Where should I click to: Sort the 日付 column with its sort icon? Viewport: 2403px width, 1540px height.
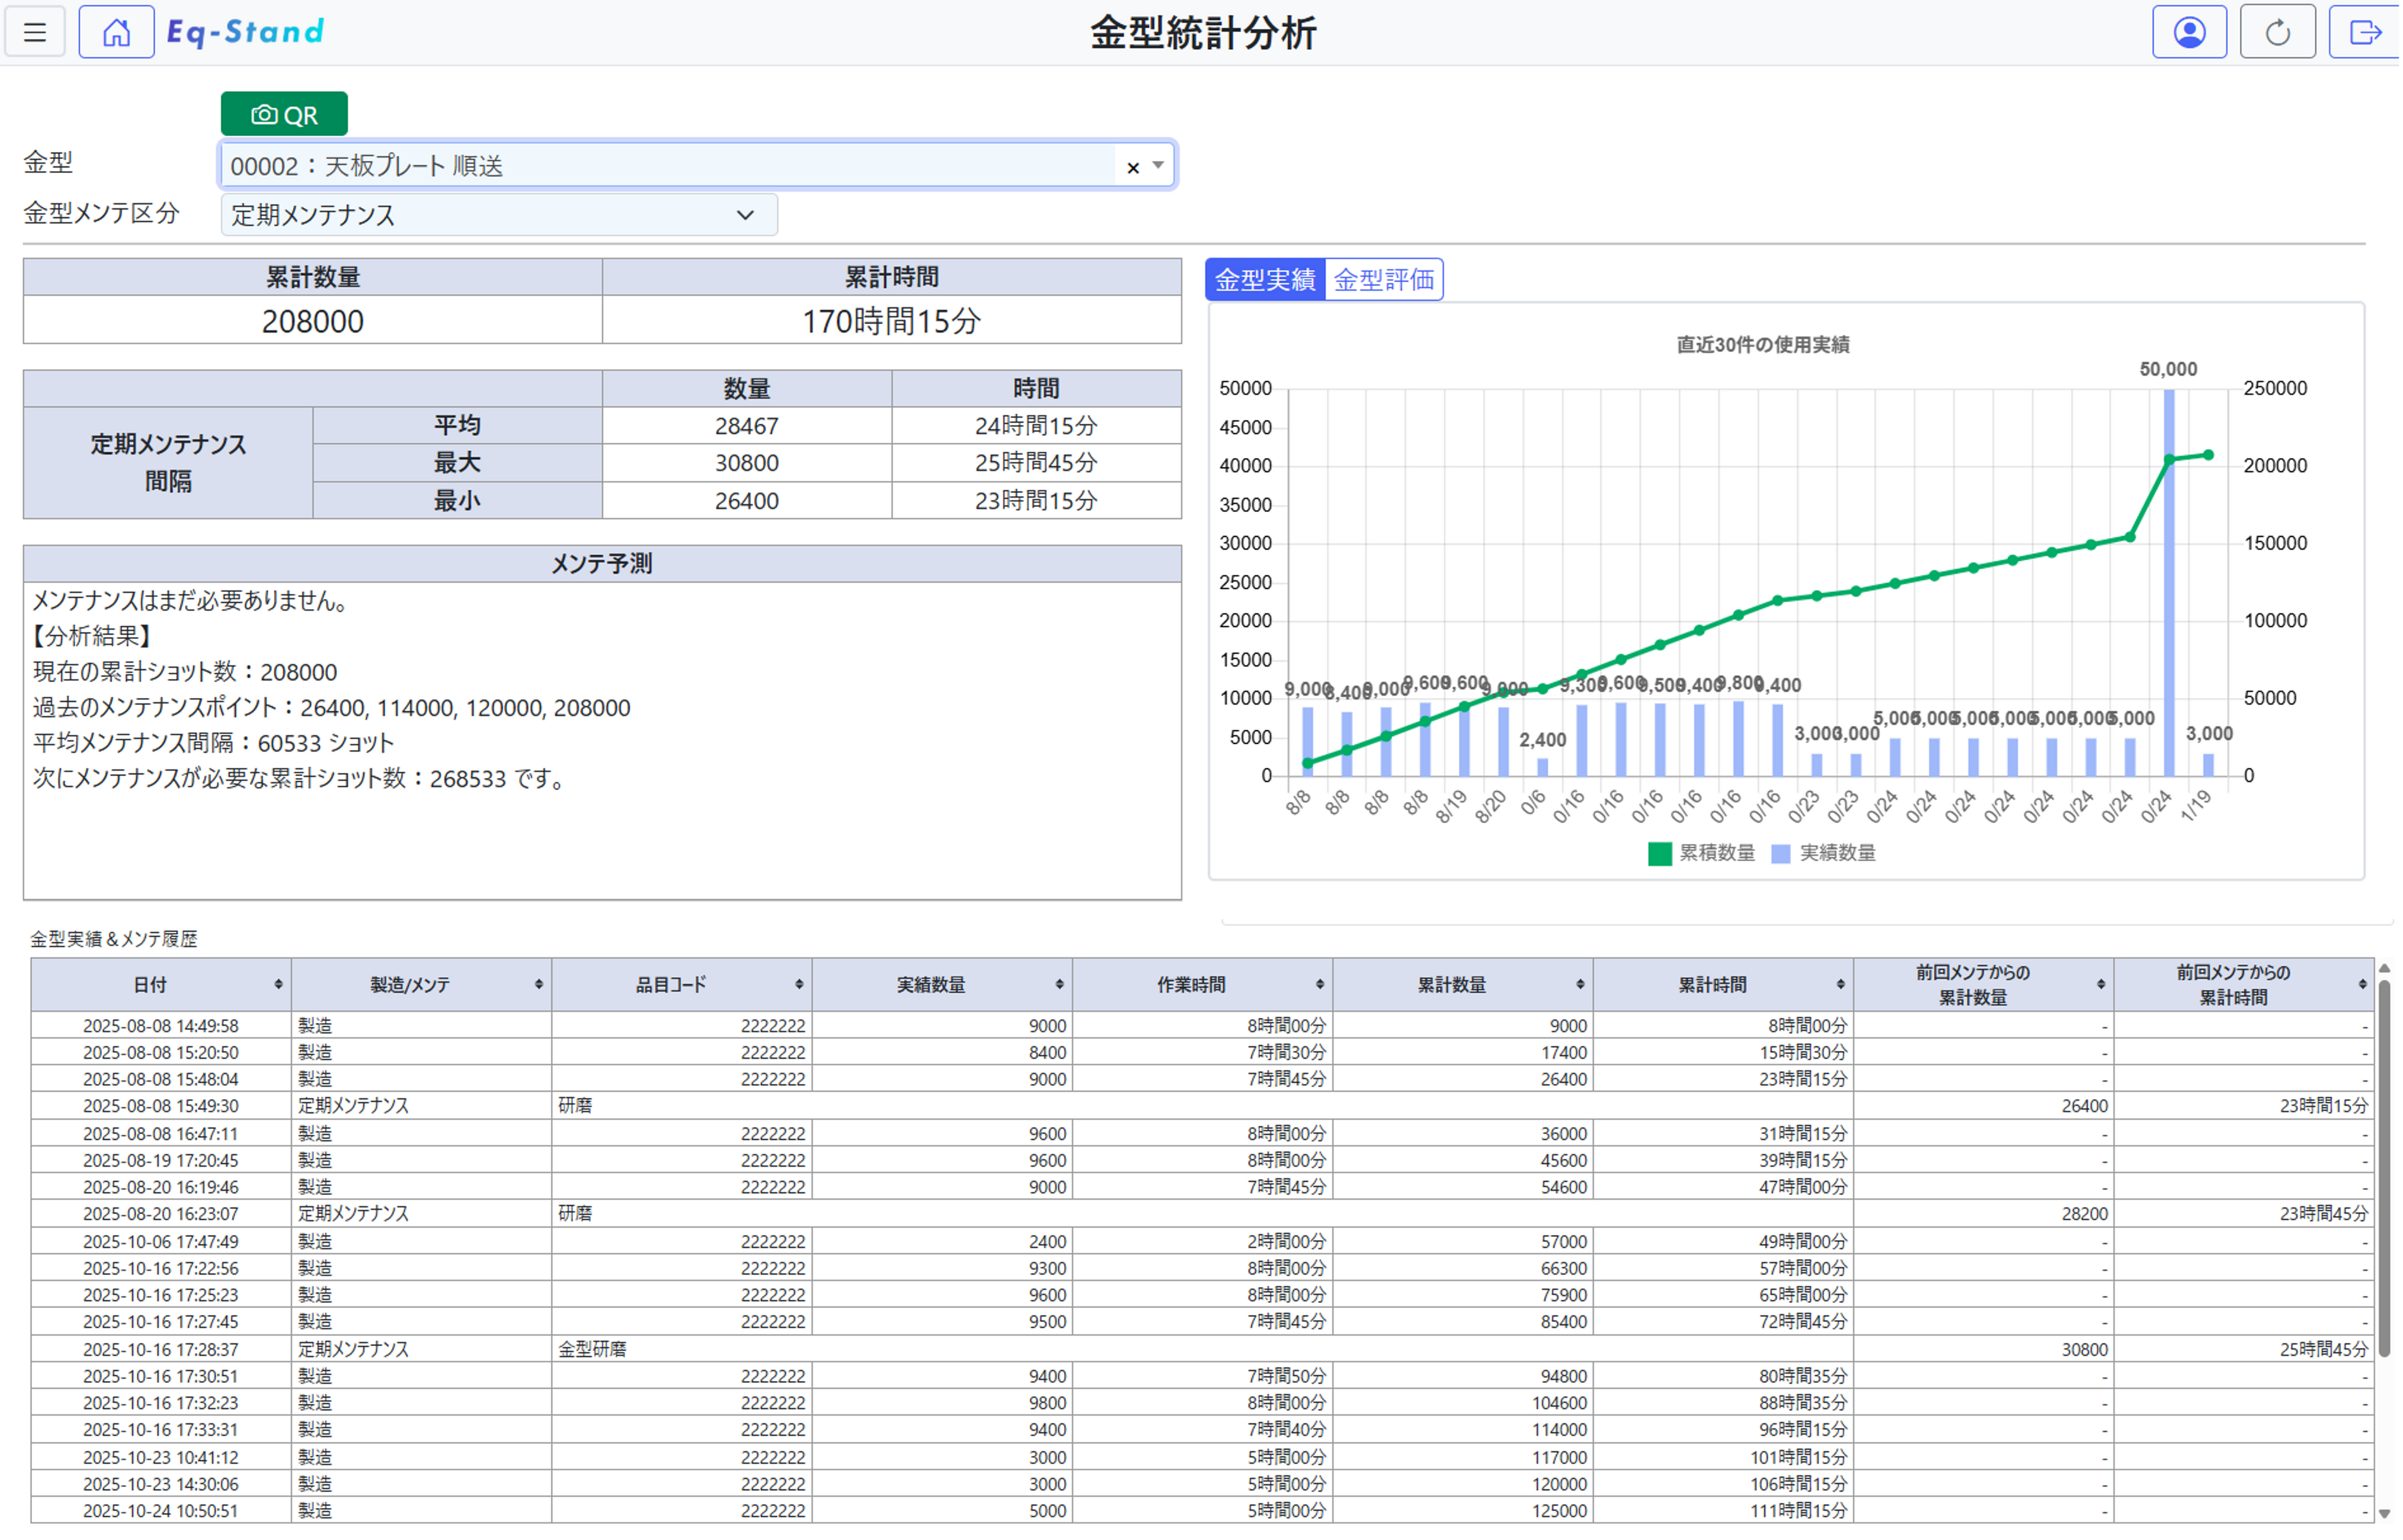click(x=278, y=985)
